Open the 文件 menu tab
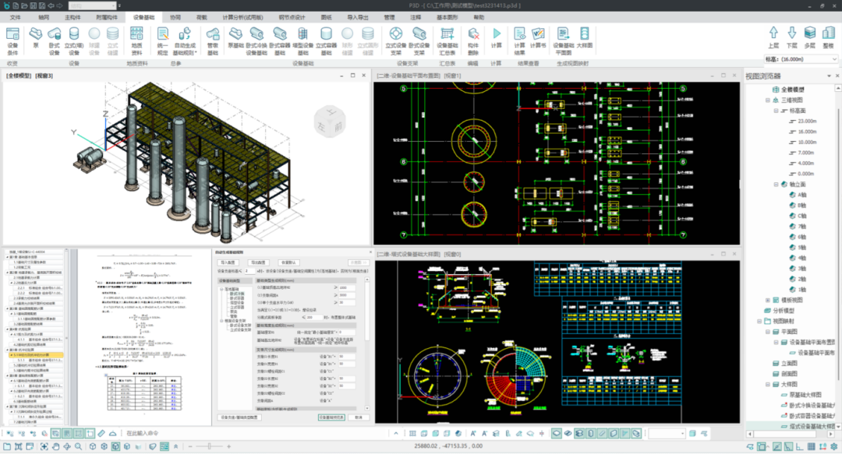Viewport: 842px width, 454px height. pos(16,16)
